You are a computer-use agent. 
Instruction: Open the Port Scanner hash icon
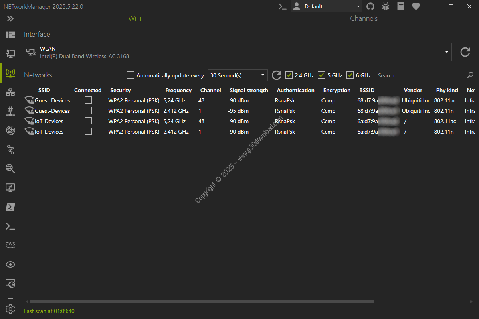(x=10, y=111)
